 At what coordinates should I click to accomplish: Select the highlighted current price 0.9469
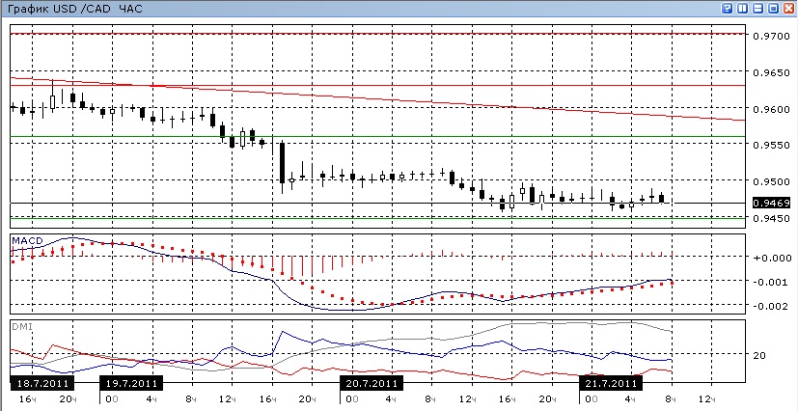(771, 204)
